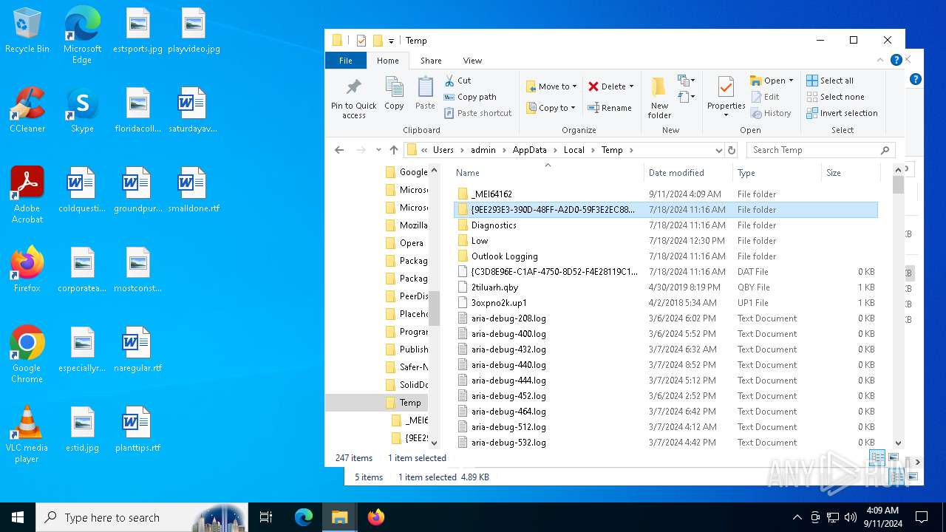Open Firefox from the taskbar
946x532 pixels.
(375, 517)
